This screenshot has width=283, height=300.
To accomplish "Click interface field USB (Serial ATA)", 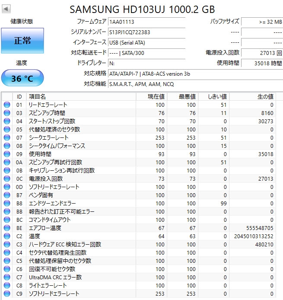I will click(x=146, y=42).
